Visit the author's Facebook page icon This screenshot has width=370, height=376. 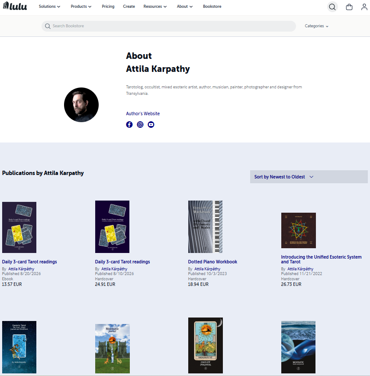pos(129,125)
